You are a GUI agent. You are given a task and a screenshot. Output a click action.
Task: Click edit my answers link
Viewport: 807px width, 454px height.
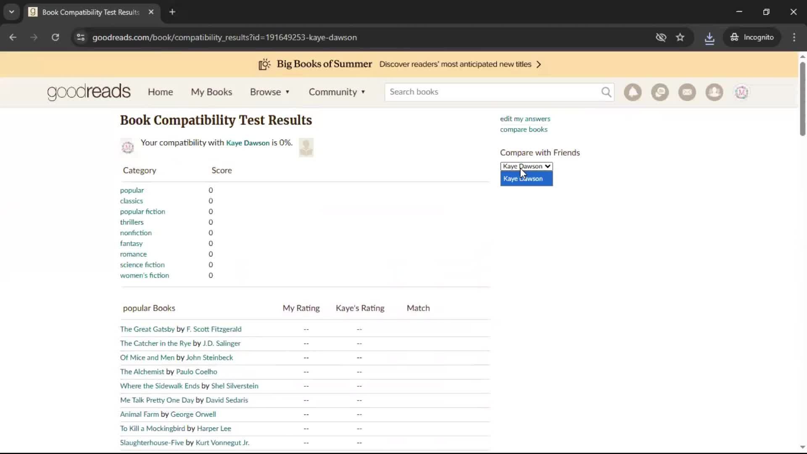[525, 119]
